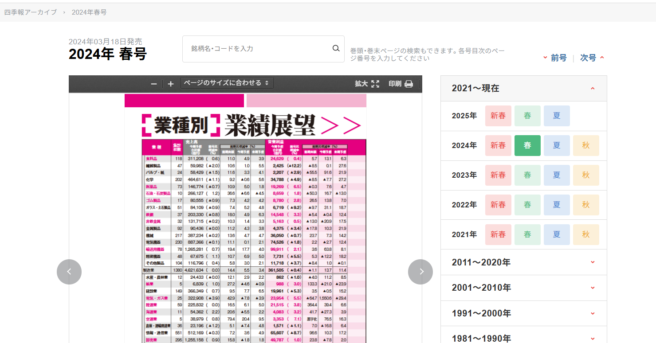
Task: Open fullscreen view with the 拡大 icon
Action: [x=376, y=83]
